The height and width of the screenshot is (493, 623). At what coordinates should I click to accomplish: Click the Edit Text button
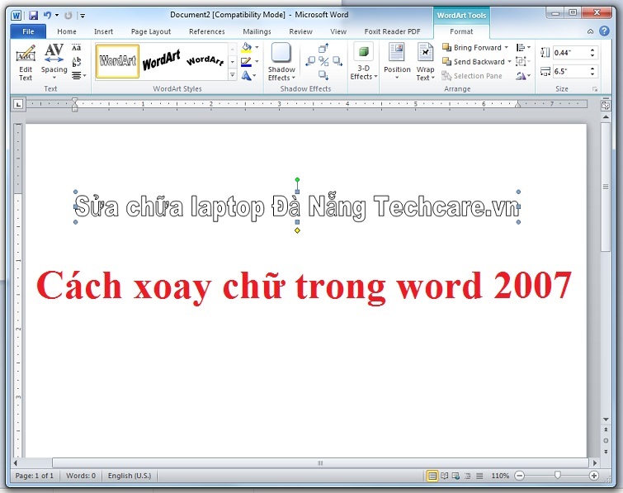26,63
